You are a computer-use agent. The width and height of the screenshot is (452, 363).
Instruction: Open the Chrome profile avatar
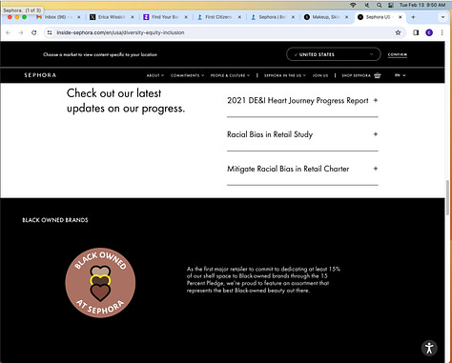(429, 32)
